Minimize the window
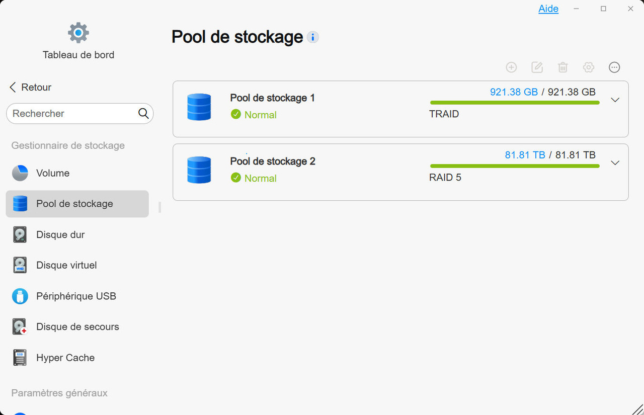 click(577, 9)
